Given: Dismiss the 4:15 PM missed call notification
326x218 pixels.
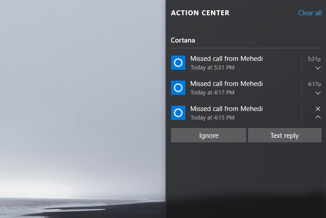Looking at the screenshot, I should (317, 109).
